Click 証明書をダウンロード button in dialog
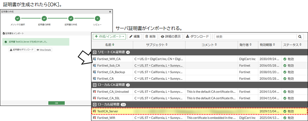This screenshot has height=121, width=308. 22,50
